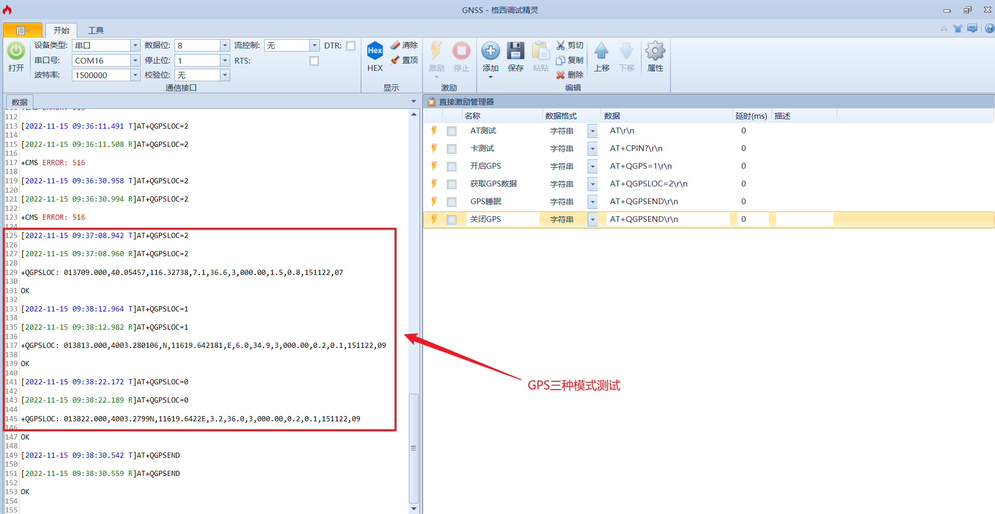Open the 设备类型 device type dropdown
995x514 pixels.
[x=135, y=46]
